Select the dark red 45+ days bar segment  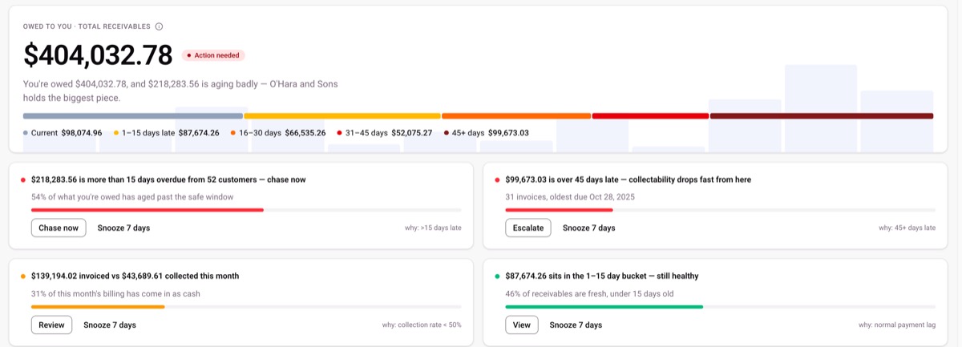(822, 116)
